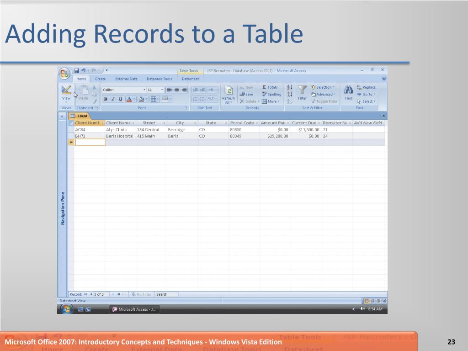Open the View button in Views group
This screenshot has height=351, width=468.
[x=66, y=93]
